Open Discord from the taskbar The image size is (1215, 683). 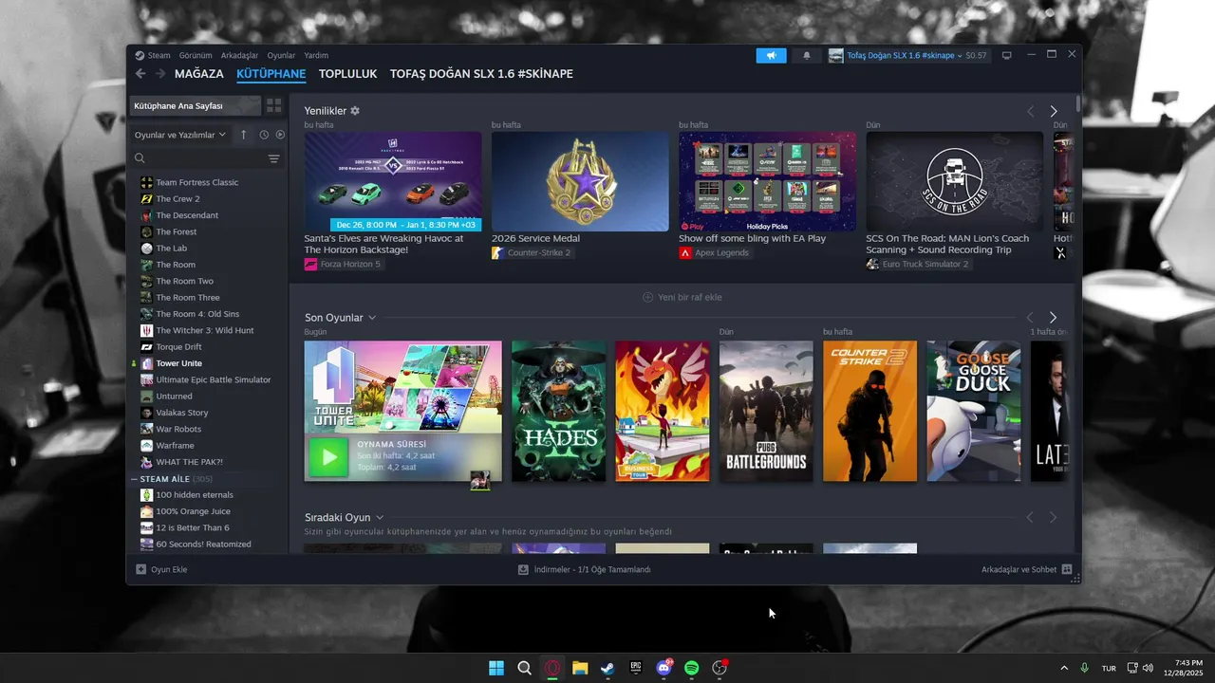pyautogui.click(x=664, y=668)
